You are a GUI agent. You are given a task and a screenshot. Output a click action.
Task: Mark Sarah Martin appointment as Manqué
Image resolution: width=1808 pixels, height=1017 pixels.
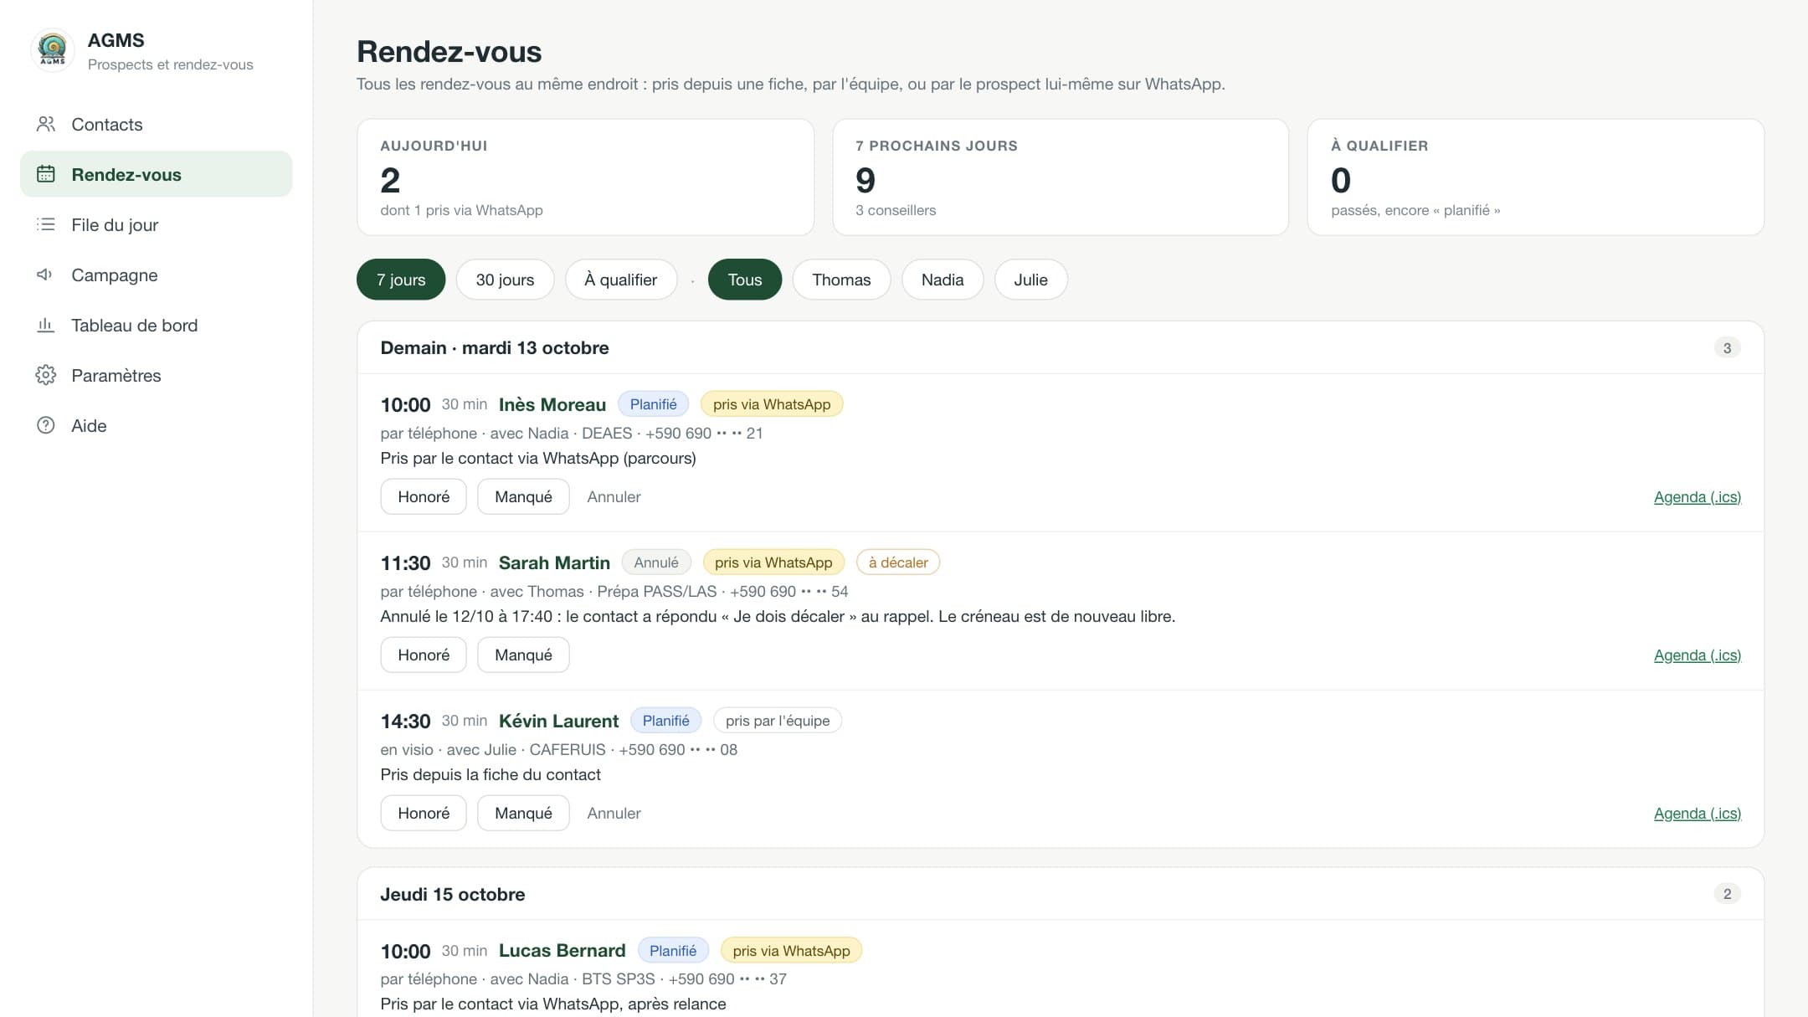523,655
